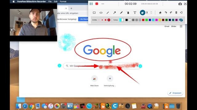The width and height of the screenshot is (197, 110).
Task: Open Google Chrome from the Dock
Action: [x=31, y=106]
